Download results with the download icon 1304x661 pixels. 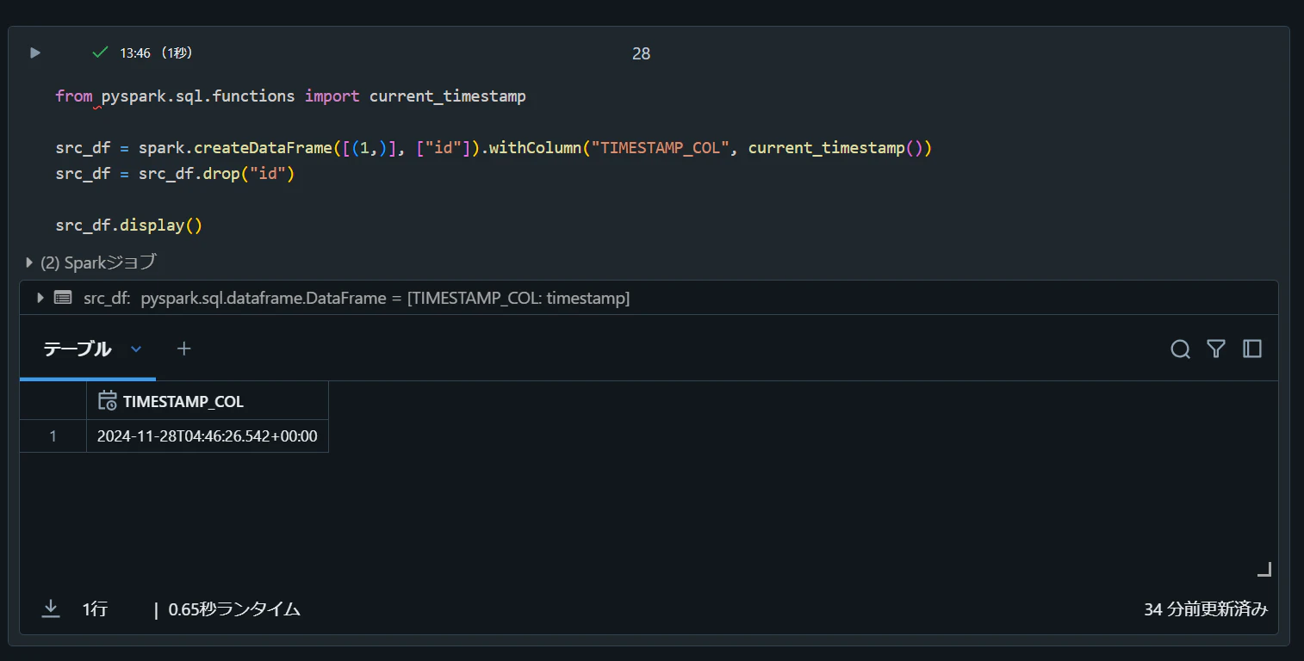pyautogui.click(x=51, y=608)
